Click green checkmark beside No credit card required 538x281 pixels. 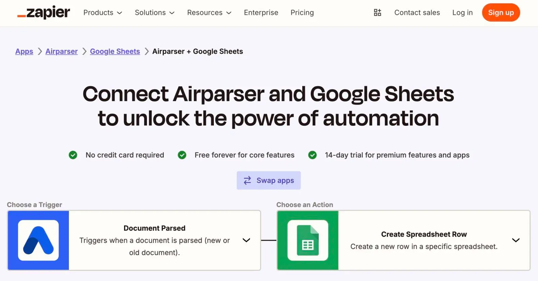pos(73,155)
